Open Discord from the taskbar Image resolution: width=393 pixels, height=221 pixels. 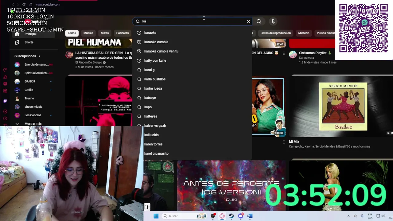click(241, 216)
